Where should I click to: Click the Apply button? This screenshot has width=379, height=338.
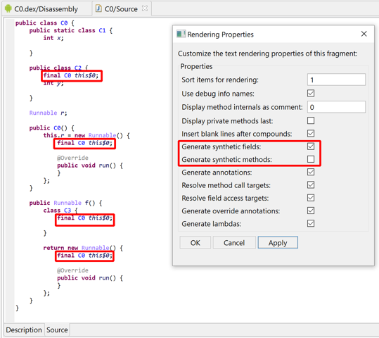coord(278,243)
